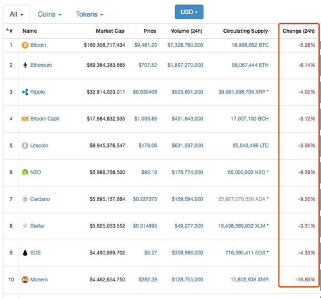Click the Monero orange logo icon
This screenshot has width=321, height=298.
(x=25, y=279)
